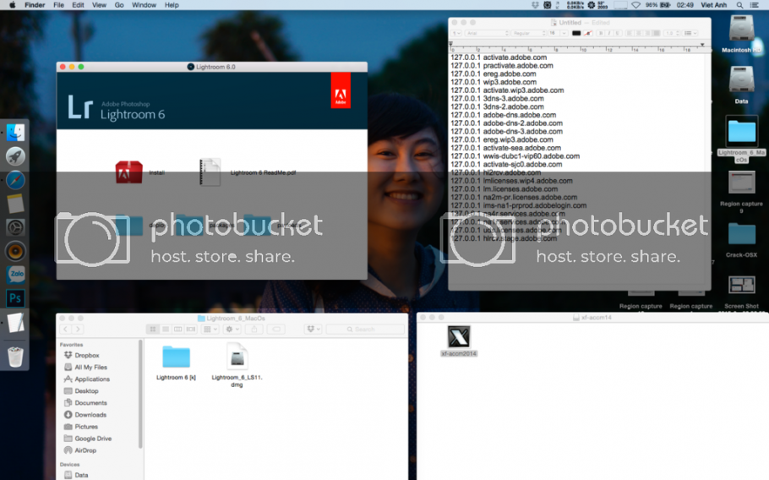
Task: Open TextEdit icon in Dock
Action: (16, 323)
